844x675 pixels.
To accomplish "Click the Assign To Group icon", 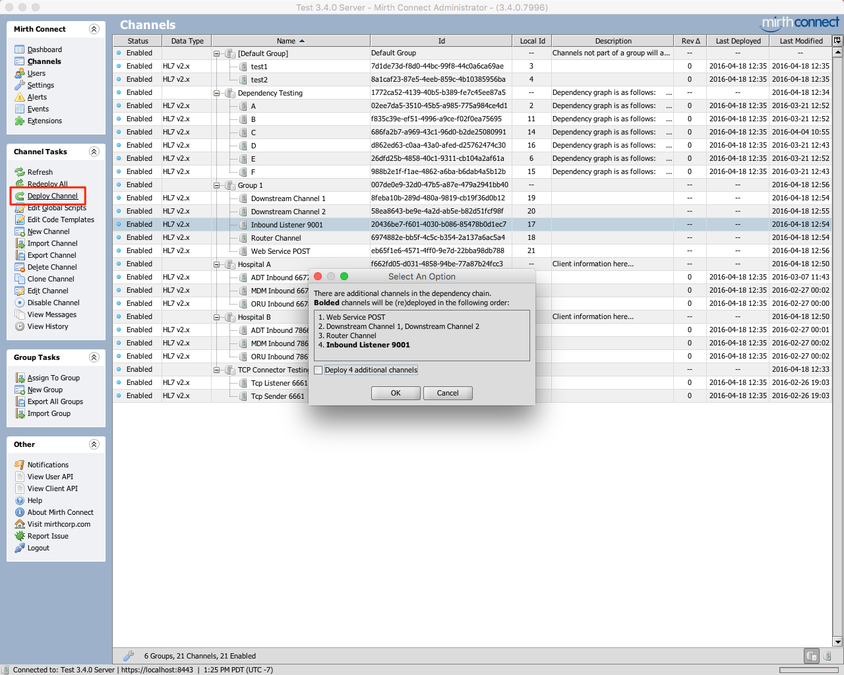I will point(20,378).
